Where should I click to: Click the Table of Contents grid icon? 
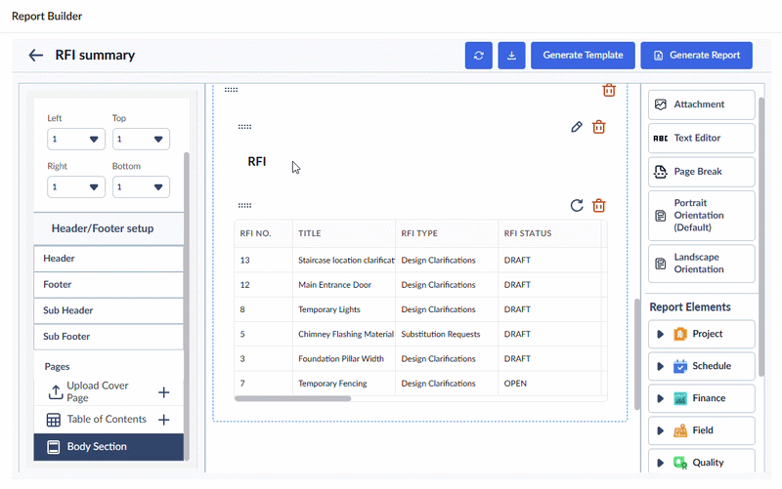tap(54, 420)
